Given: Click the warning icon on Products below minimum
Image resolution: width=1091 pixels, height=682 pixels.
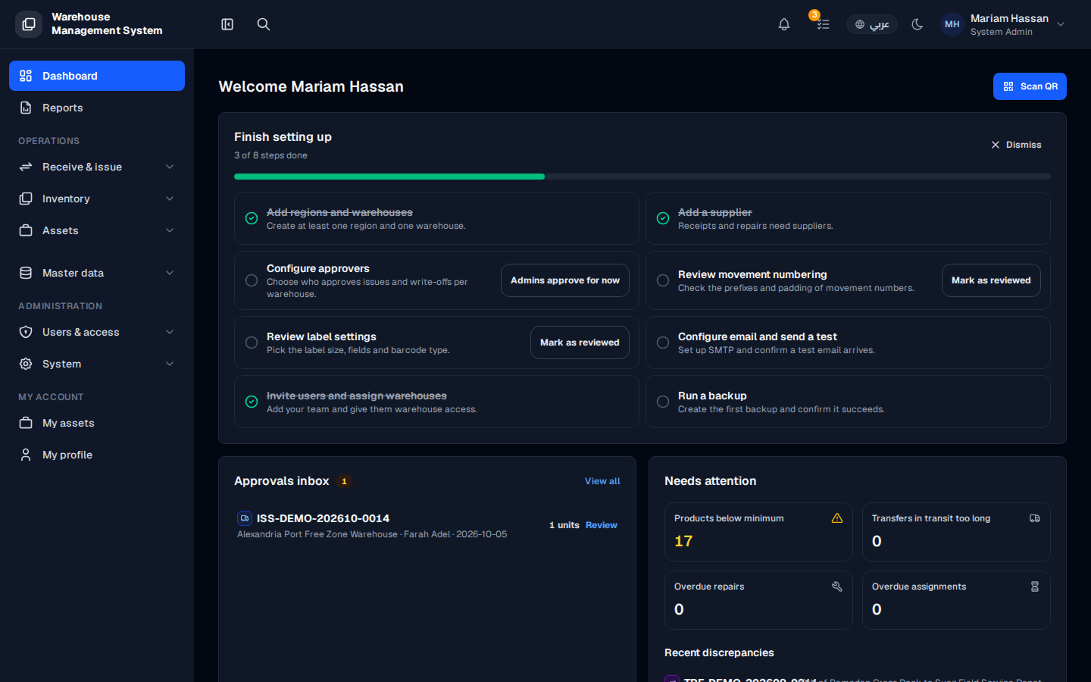Looking at the screenshot, I should click(x=837, y=518).
